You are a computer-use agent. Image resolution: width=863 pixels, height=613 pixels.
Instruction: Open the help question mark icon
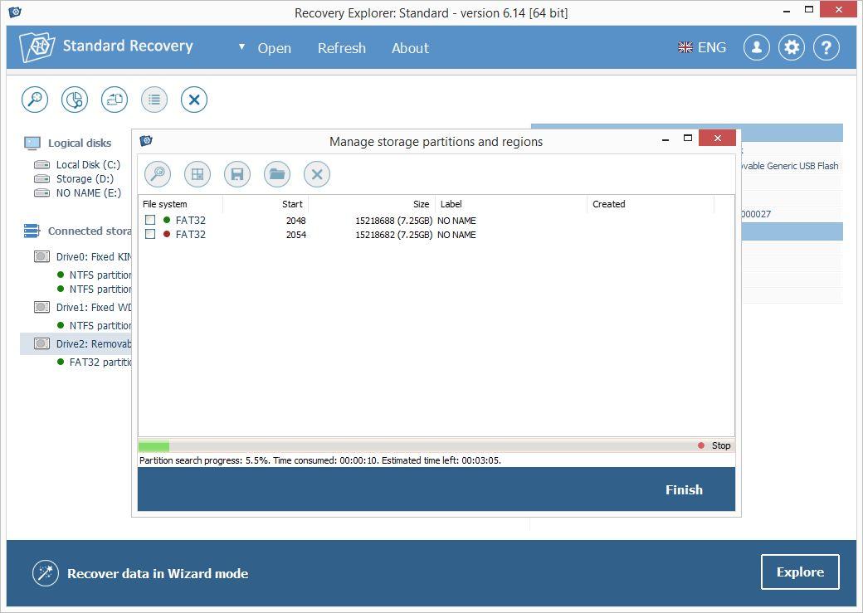(826, 48)
